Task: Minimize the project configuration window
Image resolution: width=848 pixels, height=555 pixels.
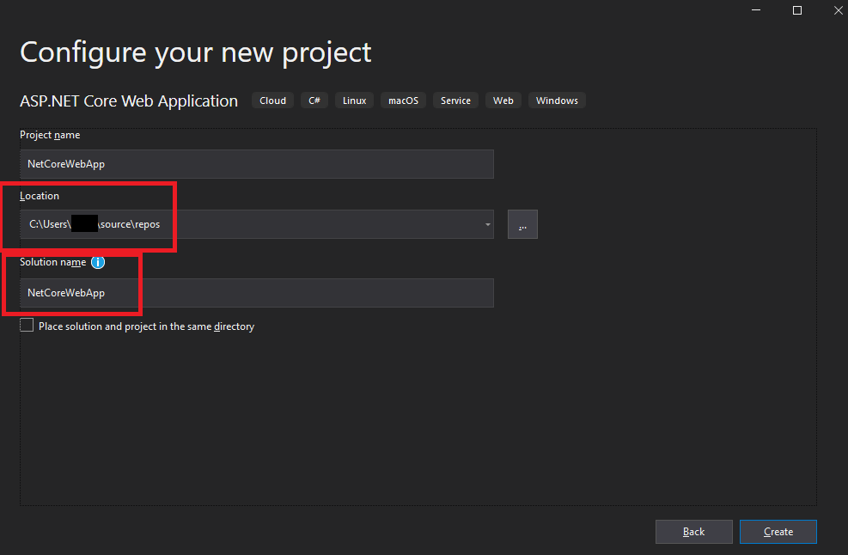Action: (758, 10)
